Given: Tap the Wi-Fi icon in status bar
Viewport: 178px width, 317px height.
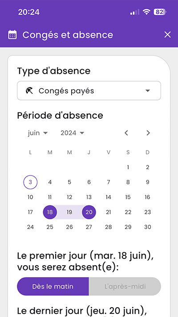Looking at the screenshot, I should pos(146,12).
